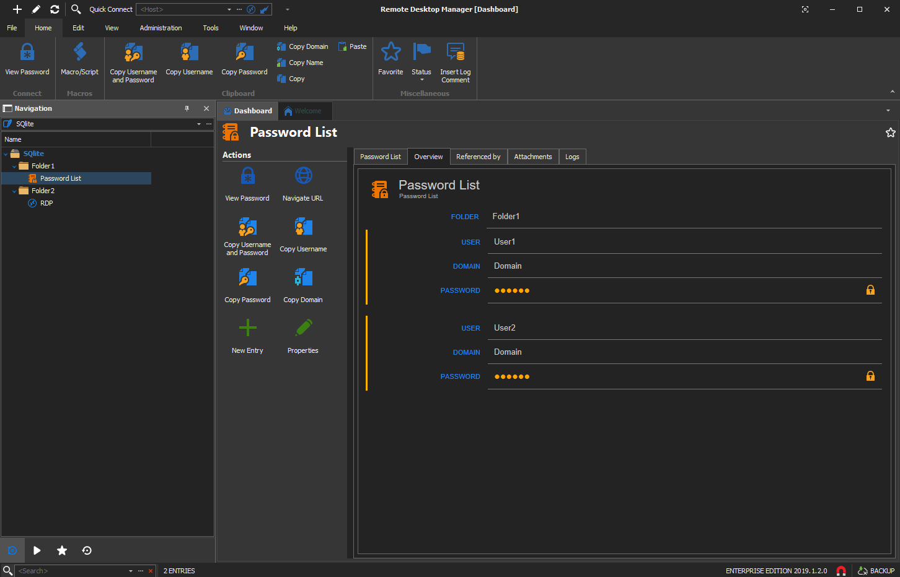The height and width of the screenshot is (577, 900).
Task: Click Copy Domain in the ribbon
Action: pos(302,46)
